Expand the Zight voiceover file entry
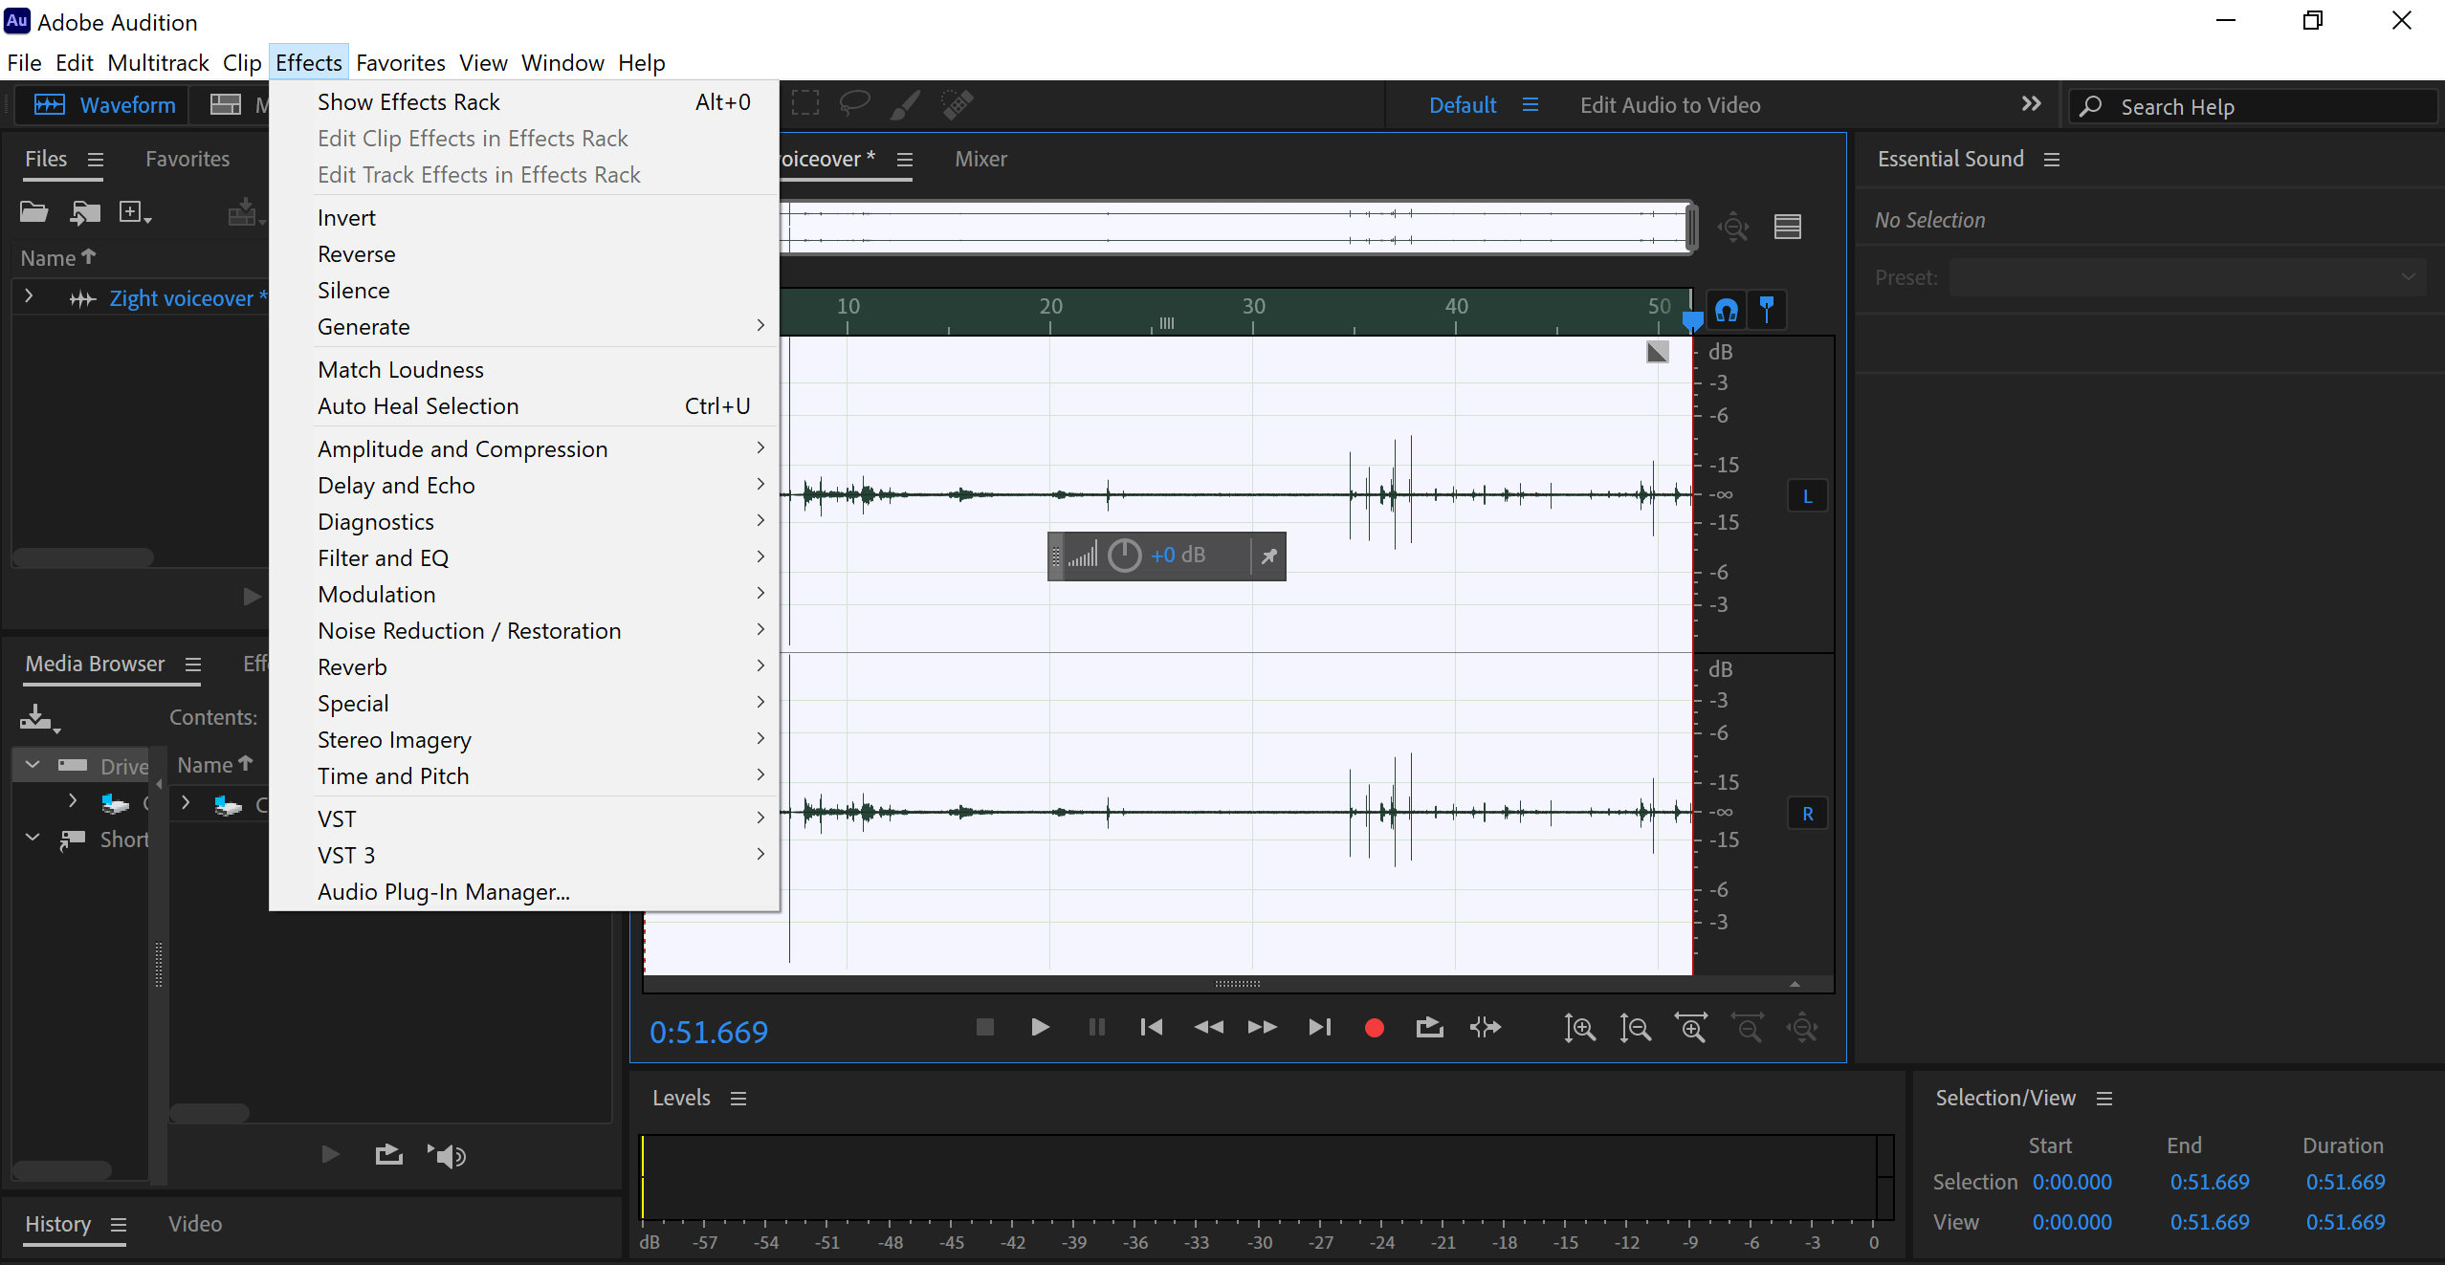The width and height of the screenshot is (2445, 1265). 29,297
